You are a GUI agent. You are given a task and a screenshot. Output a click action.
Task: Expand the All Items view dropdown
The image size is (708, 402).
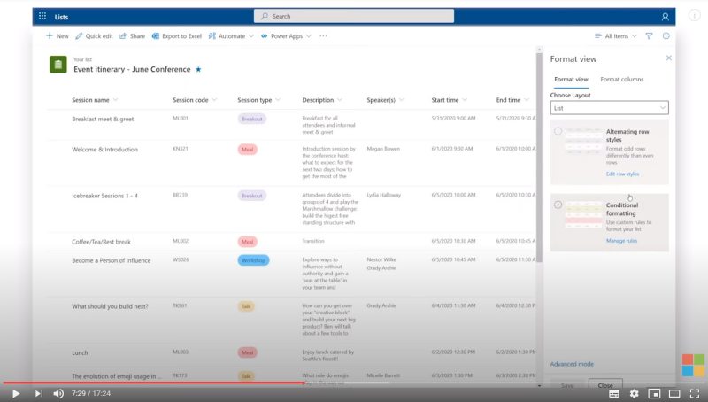(x=635, y=36)
